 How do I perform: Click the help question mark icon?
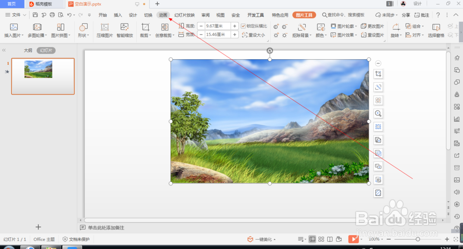[438, 15]
